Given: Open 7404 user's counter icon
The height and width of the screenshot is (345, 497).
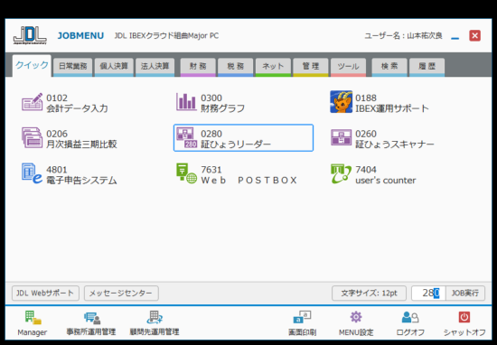Looking at the screenshot, I should point(341,173).
